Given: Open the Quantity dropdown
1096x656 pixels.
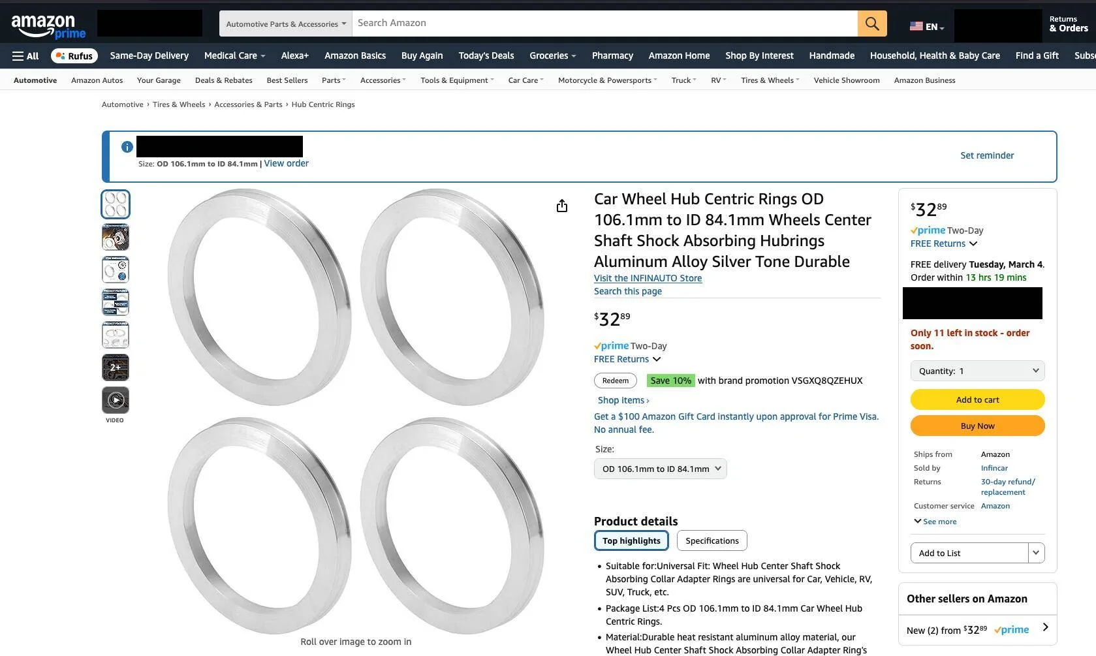Looking at the screenshot, I should (x=977, y=371).
